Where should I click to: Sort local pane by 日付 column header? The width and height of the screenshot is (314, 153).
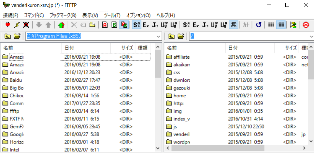(x=86, y=48)
